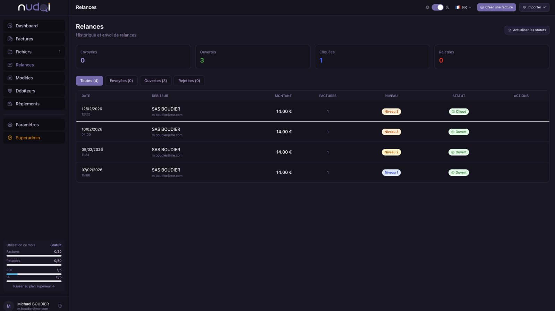
Task: Click Niveau 2 badge
Action: (x=391, y=152)
